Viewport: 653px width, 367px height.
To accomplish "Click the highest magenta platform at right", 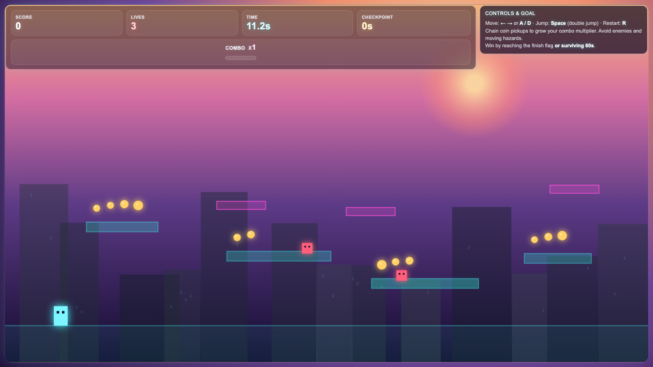I will 574,189.
